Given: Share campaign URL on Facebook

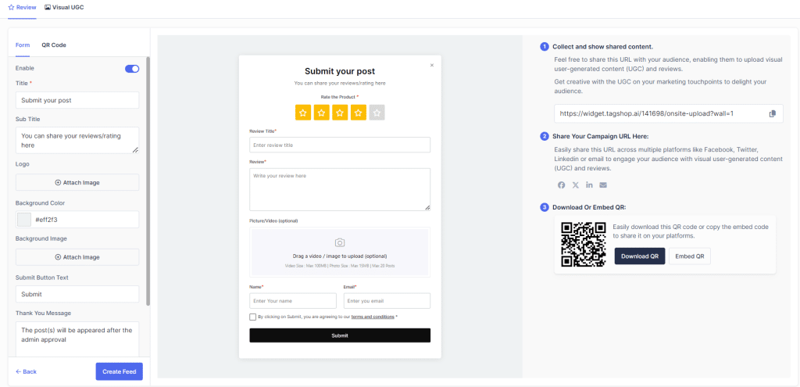Looking at the screenshot, I should coord(561,185).
